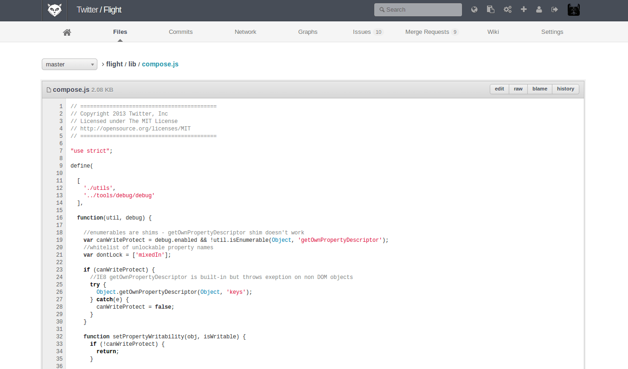628x369 pixels.
Task: Click line number 19
Action: [x=59, y=240]
